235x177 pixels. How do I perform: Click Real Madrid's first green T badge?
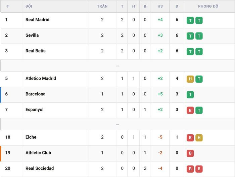(x=190, y=20)
